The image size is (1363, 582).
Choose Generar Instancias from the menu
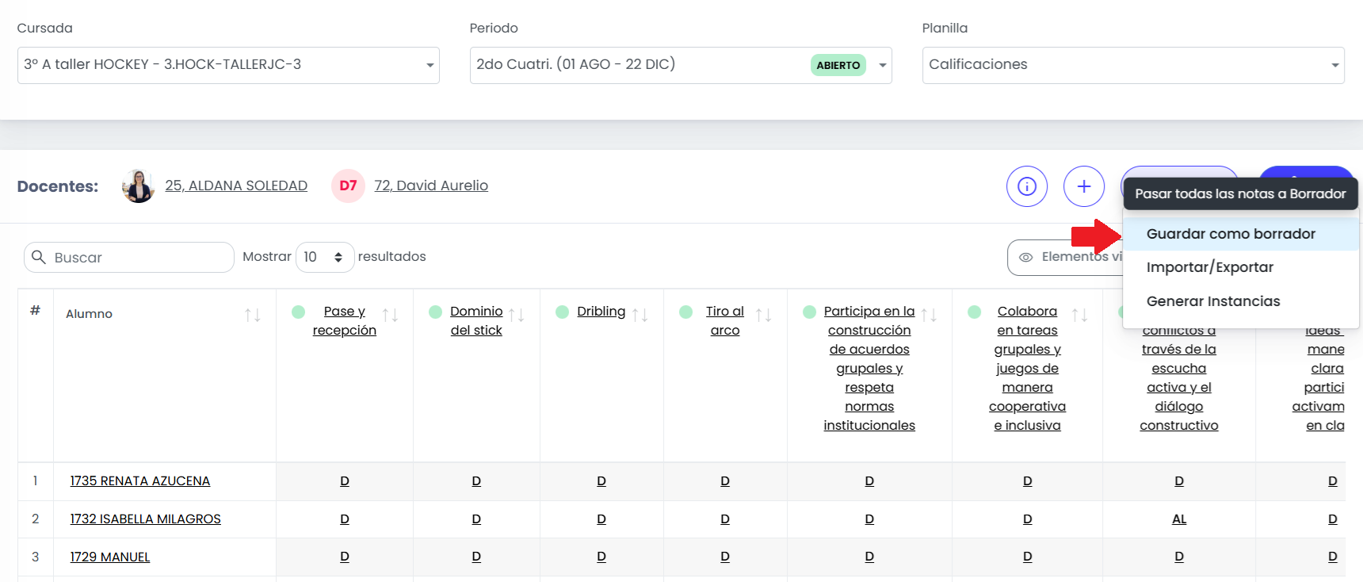(1241, 301)
